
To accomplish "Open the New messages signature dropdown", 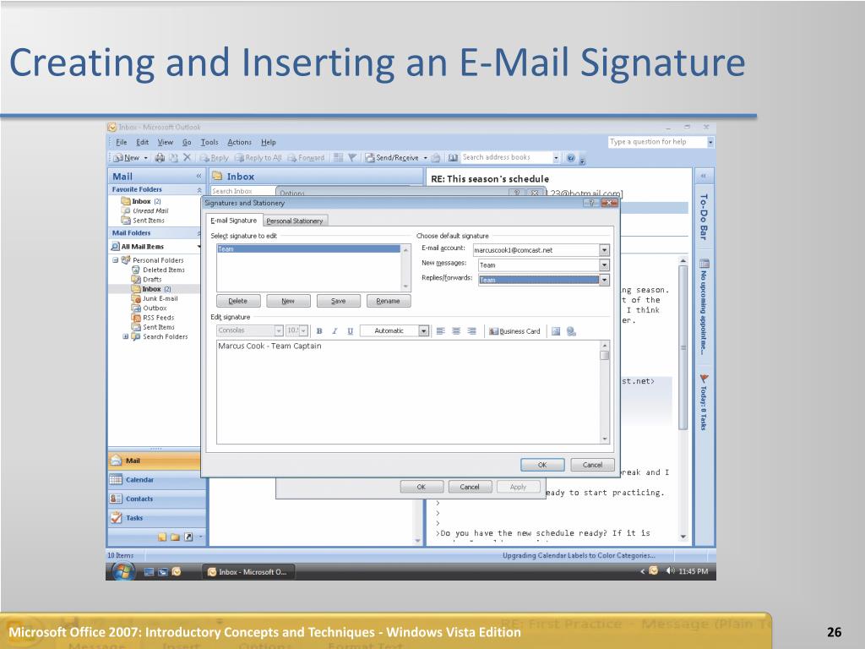I will click(605, 265).
